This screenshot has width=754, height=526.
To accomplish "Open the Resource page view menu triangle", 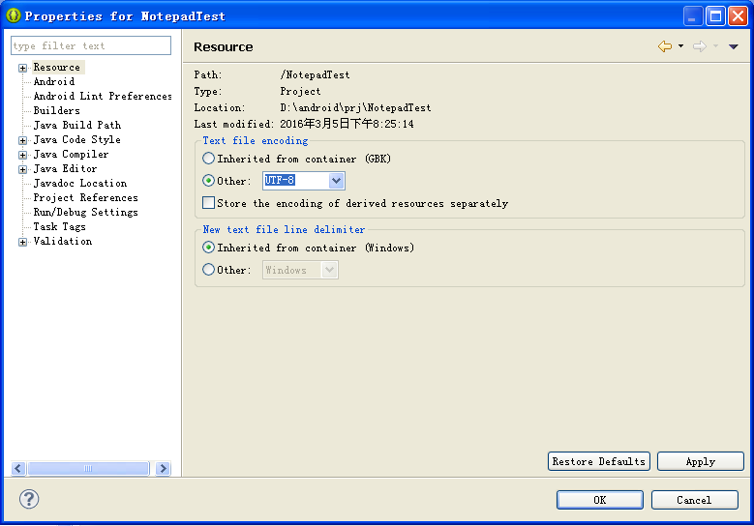I will pyautogui.click(x=734, y=46).
